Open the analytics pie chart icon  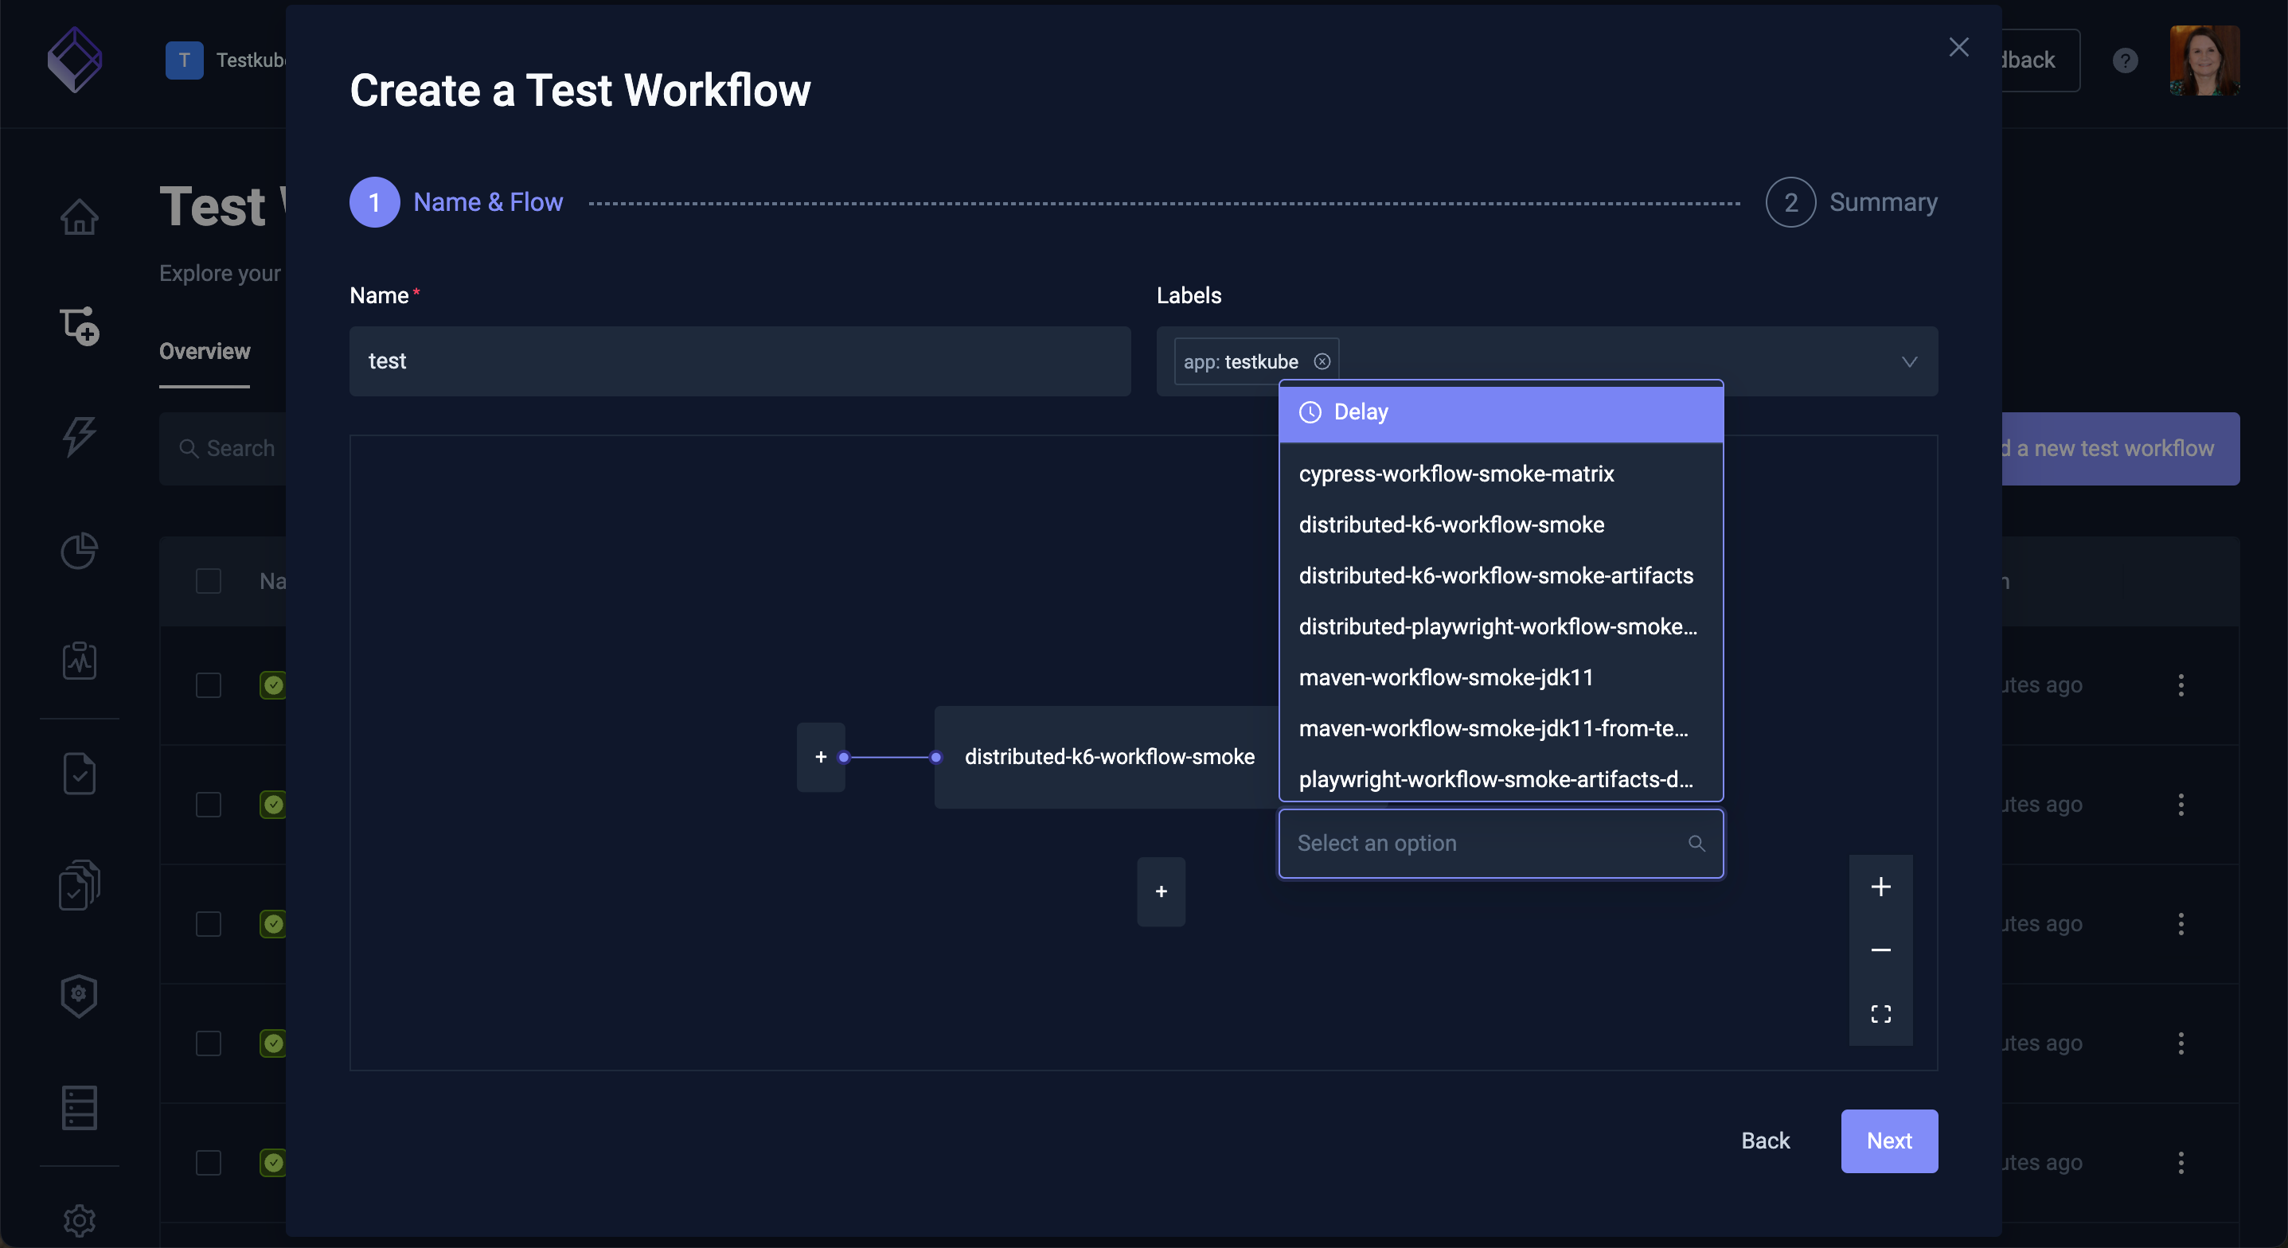[78, 551]
